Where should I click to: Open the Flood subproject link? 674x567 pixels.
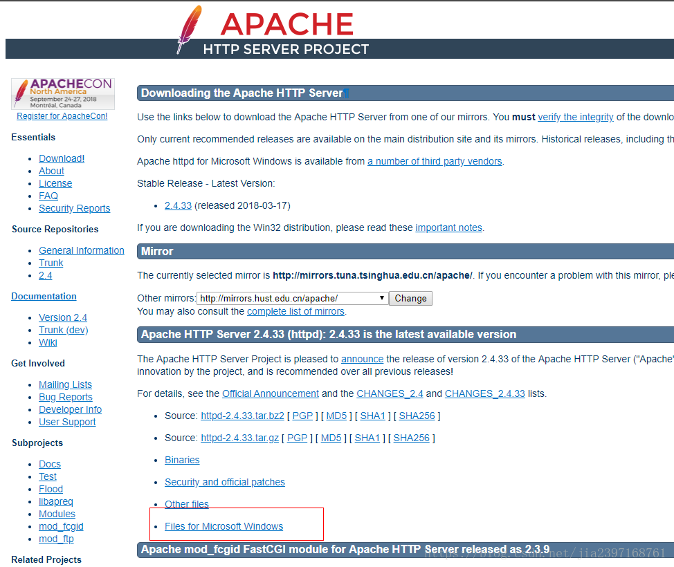(x=51, y=490)
